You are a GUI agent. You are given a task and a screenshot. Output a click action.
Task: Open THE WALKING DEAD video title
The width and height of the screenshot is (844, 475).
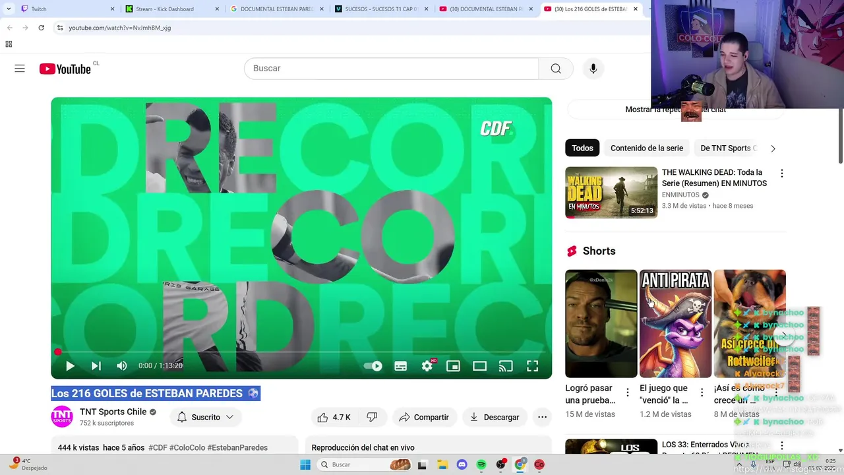[x=714, y=178]
